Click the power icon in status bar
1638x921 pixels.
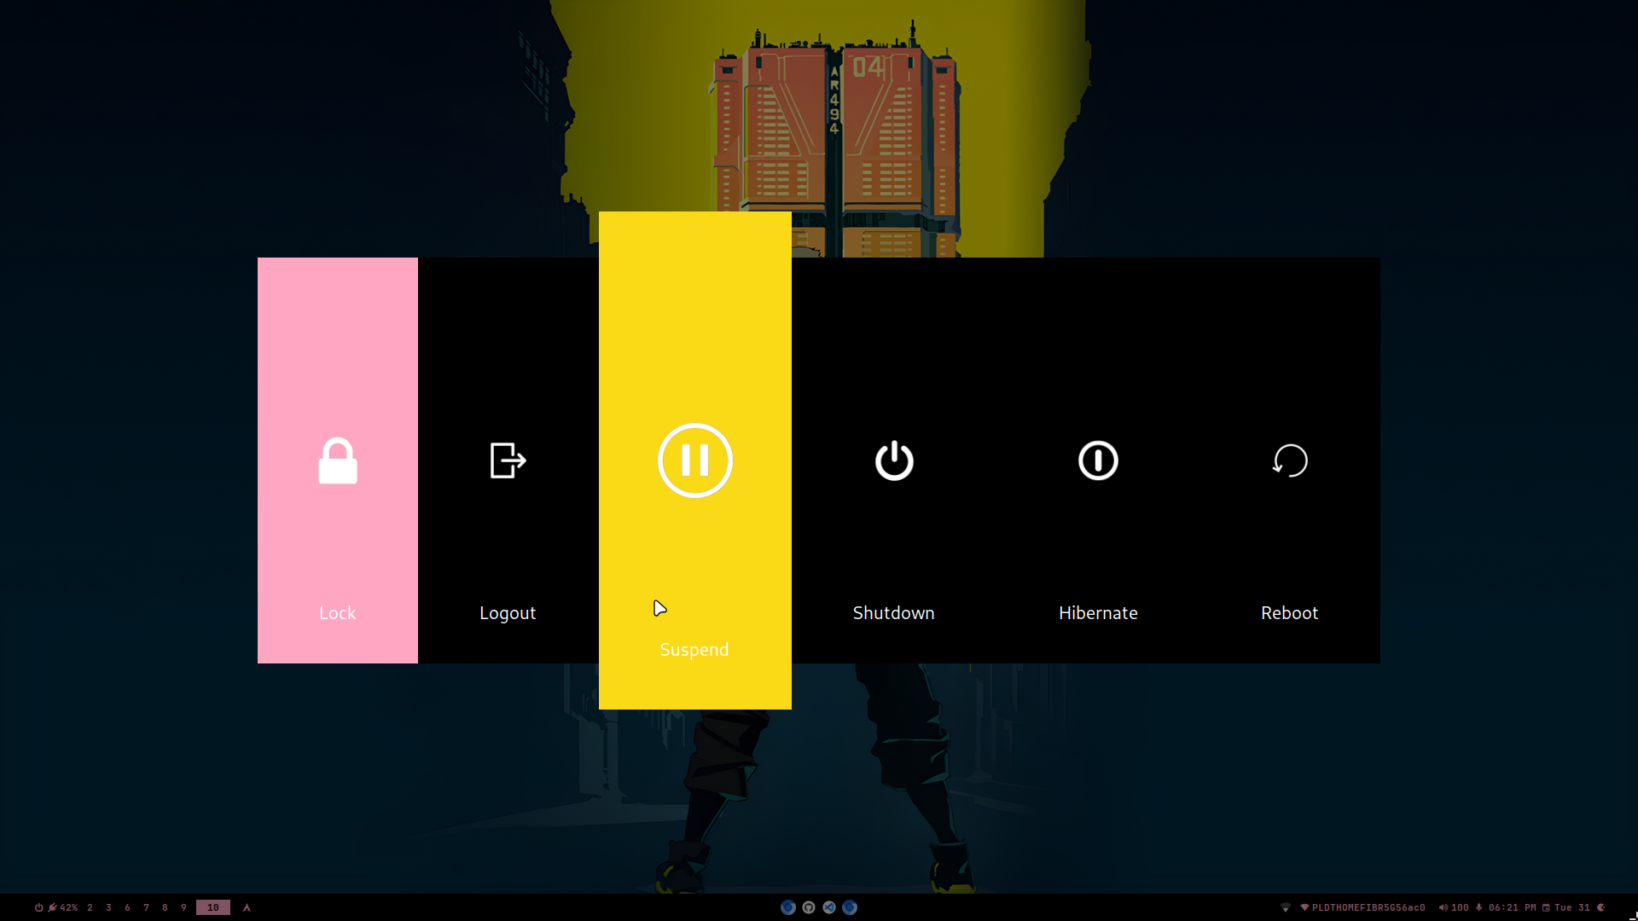[38, 907]
